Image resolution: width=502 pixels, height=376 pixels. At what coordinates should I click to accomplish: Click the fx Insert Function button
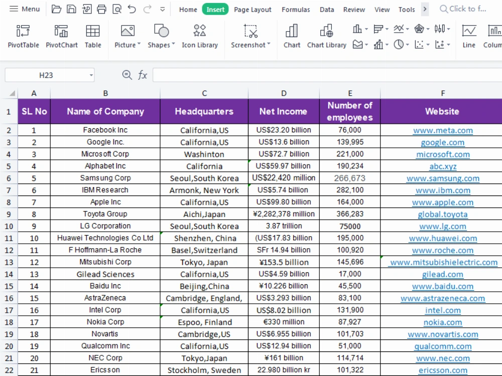[142, 75]
